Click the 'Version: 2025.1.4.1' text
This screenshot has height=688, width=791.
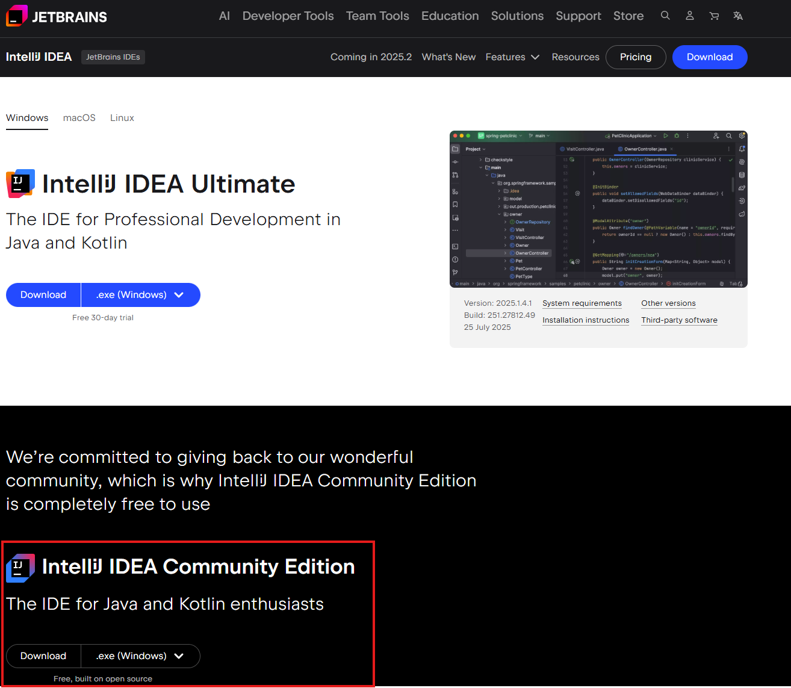click(x=498, y=303)
